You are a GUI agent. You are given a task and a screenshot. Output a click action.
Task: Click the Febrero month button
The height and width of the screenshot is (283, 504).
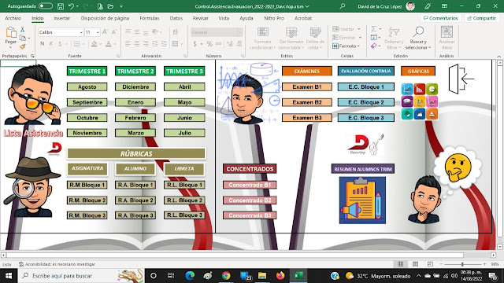click(x=135, y=118)
